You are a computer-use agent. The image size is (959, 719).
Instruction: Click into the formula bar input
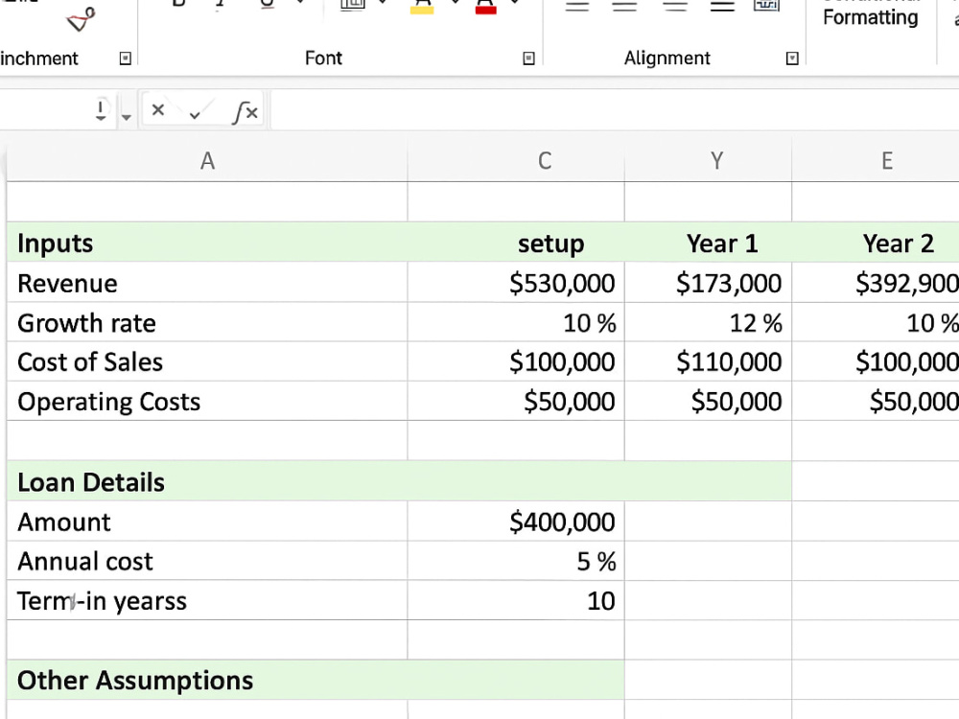coord(614,110)
